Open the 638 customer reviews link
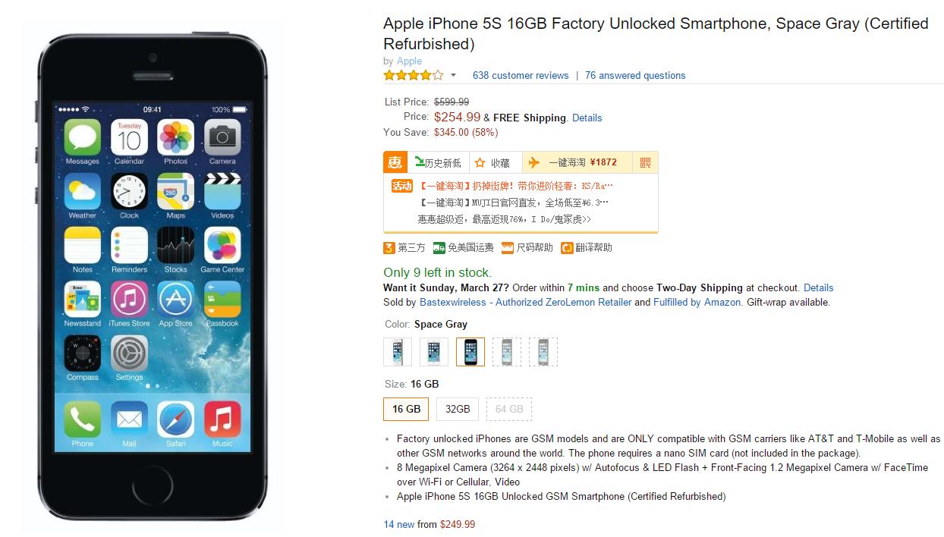The height and width of the screenshot is (537, 944). [x=521, y=75]
